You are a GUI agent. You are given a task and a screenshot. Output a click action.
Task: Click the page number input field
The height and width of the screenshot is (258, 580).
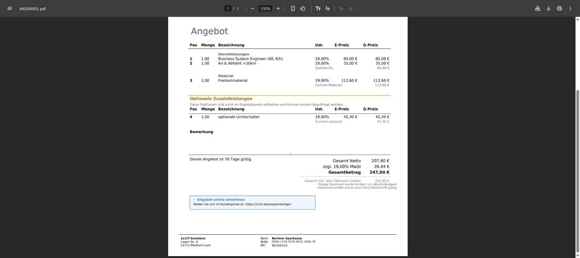[x=228, y=9]
